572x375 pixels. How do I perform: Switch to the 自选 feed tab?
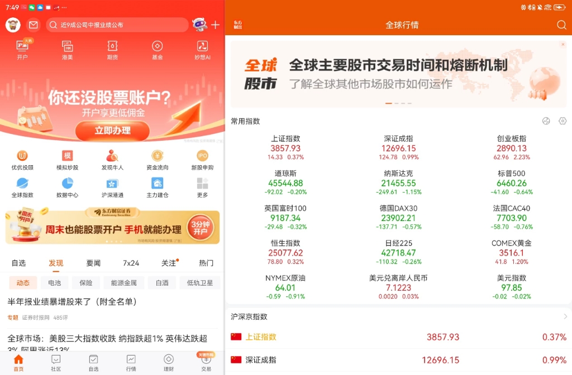click(18, 263)
